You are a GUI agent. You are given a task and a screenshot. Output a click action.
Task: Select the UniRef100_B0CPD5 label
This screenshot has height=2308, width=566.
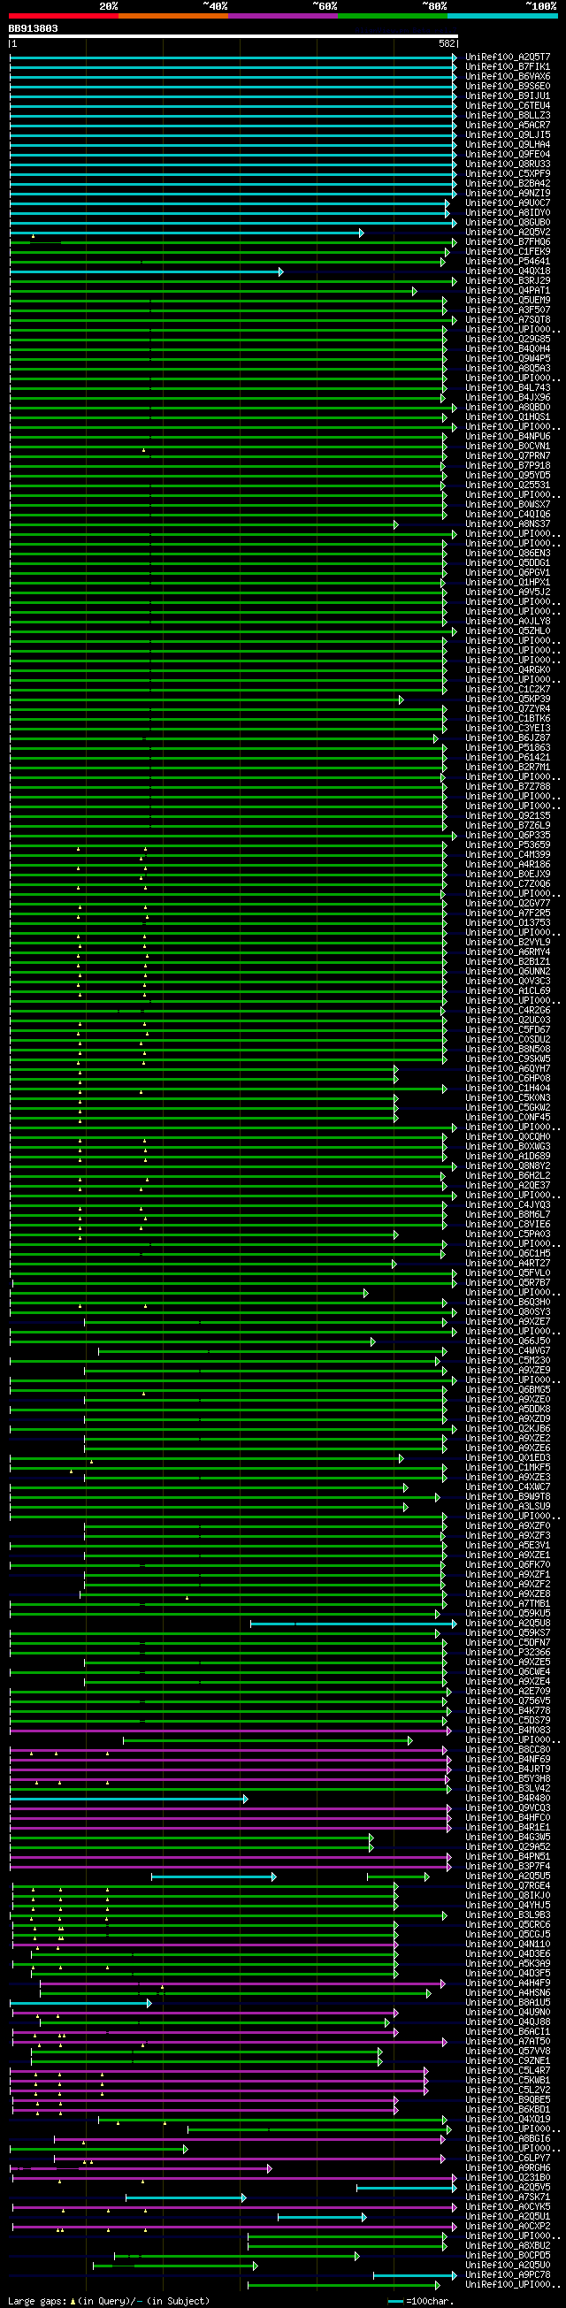pos(508,2256)
